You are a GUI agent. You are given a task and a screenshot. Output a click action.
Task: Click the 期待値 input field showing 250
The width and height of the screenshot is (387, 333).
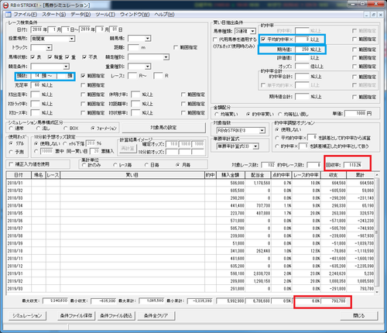(303, 50)
